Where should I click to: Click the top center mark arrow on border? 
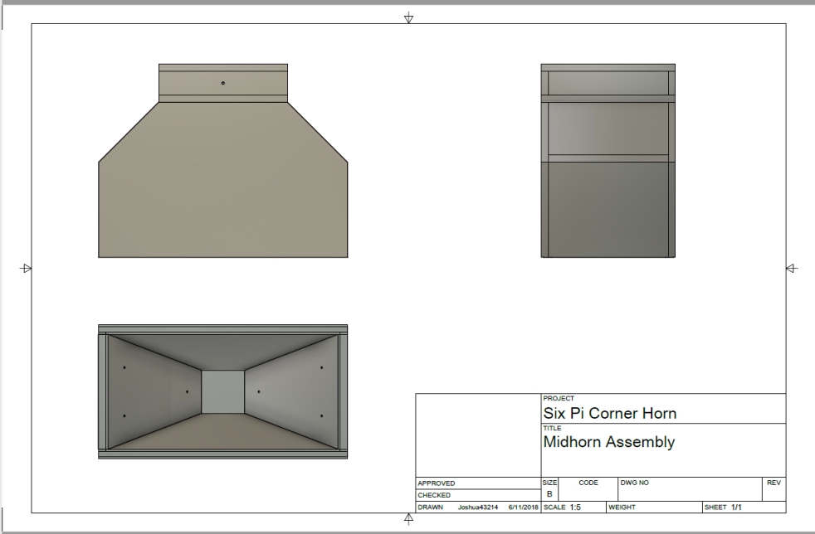[x=407, y=17]
